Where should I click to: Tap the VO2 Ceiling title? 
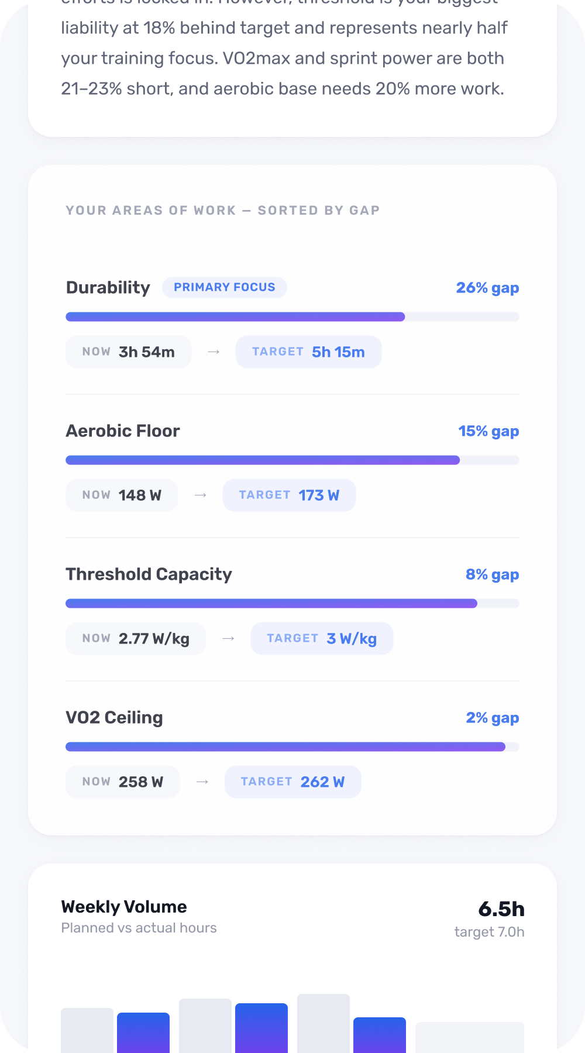[x=114, y=718]
